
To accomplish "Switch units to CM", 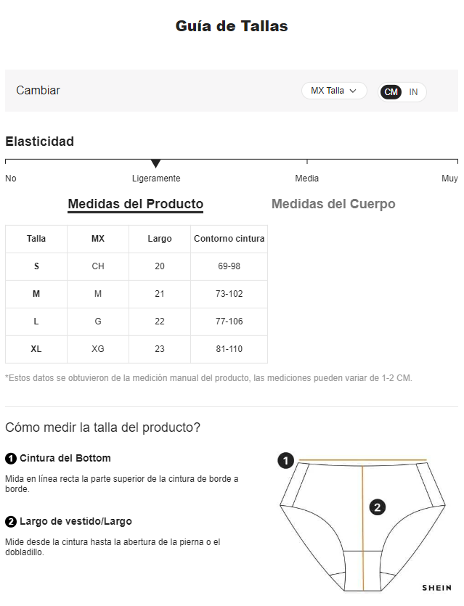I will point(391,92).
